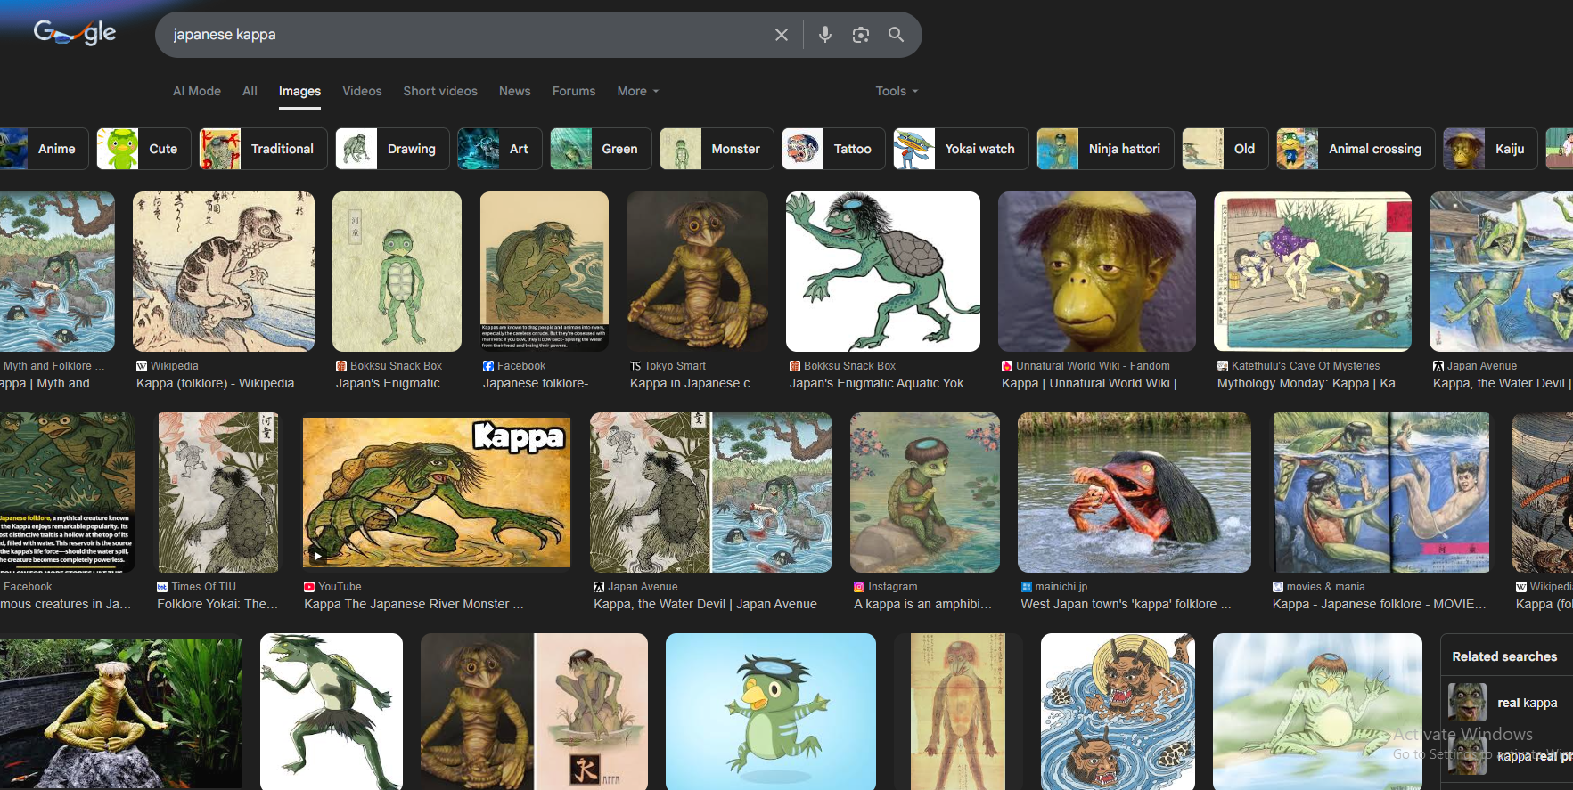Screen dimensions: 1573x790
Task: Apply the Animal crossing filter chip
Action: coord(1356,149)
